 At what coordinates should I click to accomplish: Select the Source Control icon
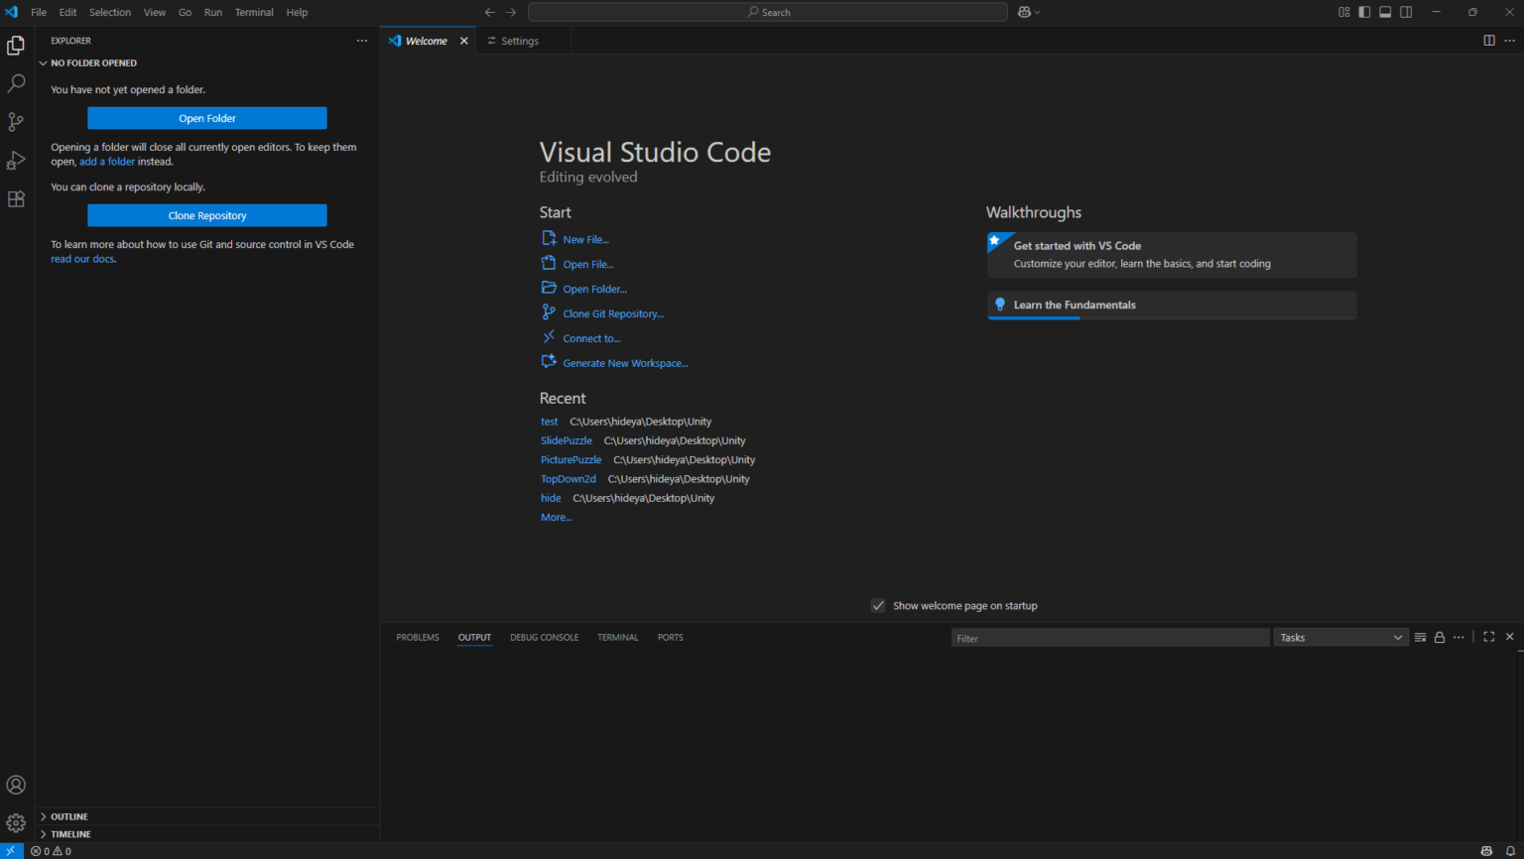click(16, 121)
